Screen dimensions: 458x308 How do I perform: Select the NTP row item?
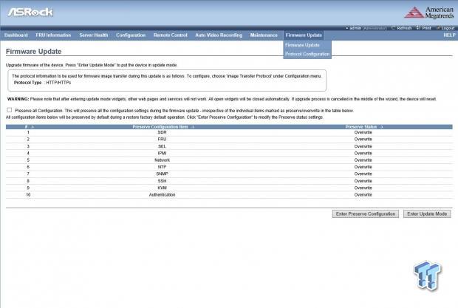tap(162, 167)
